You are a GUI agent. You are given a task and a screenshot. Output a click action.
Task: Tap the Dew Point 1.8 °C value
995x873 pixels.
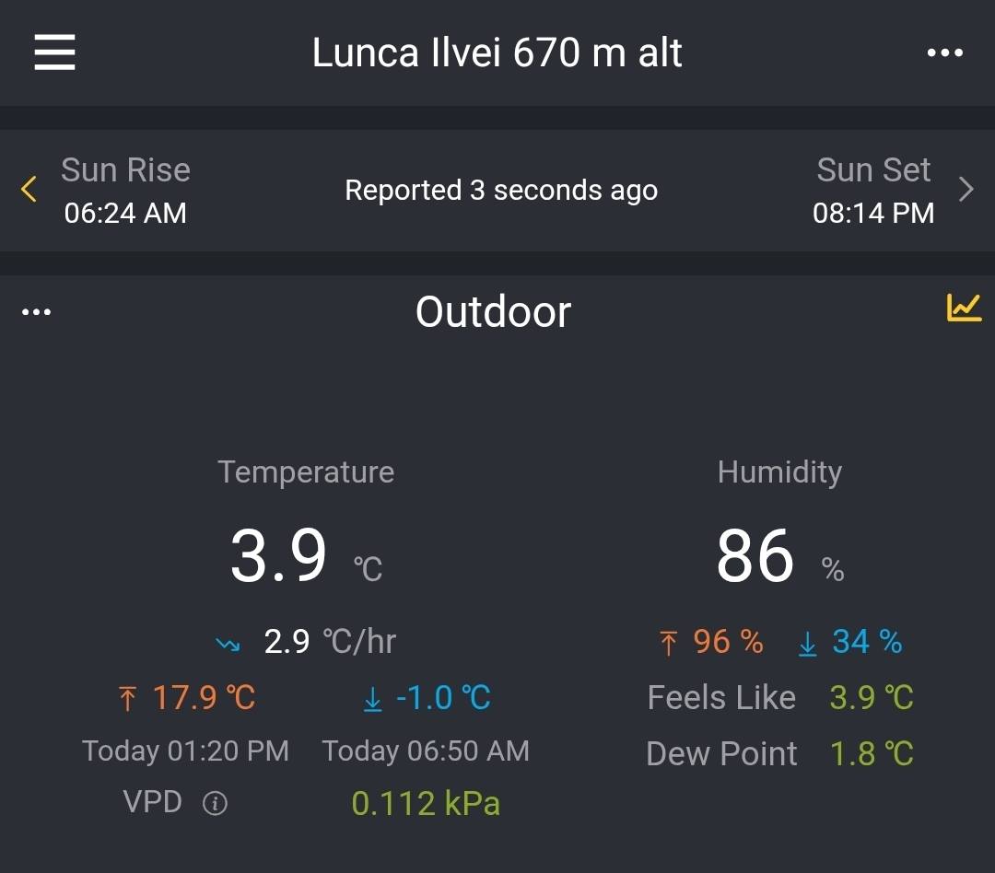[872, 753]
